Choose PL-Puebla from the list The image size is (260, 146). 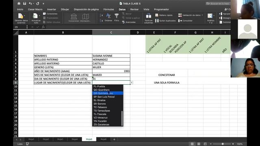[x=108, y=86]
